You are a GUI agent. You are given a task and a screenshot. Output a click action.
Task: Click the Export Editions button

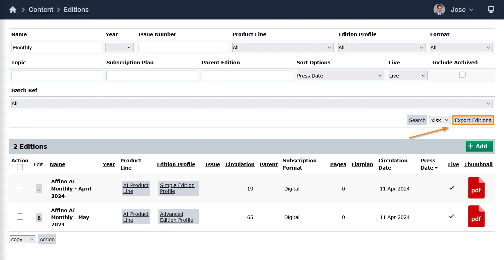(473, 120)
